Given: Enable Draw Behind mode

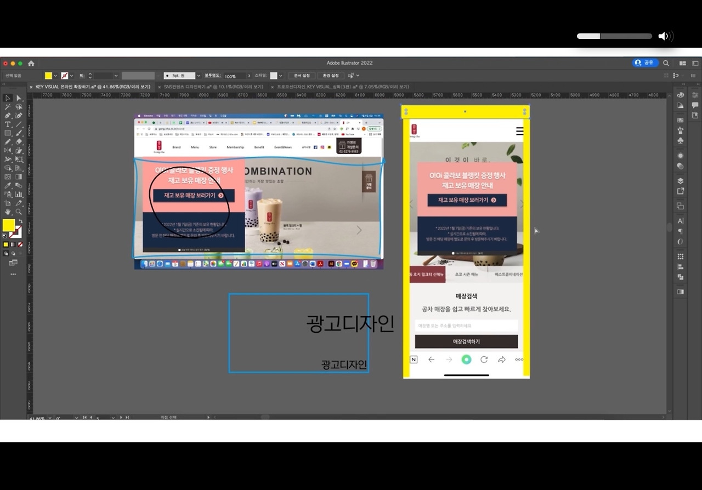Looking at the screenshot, I should click(x=13, y=254).
